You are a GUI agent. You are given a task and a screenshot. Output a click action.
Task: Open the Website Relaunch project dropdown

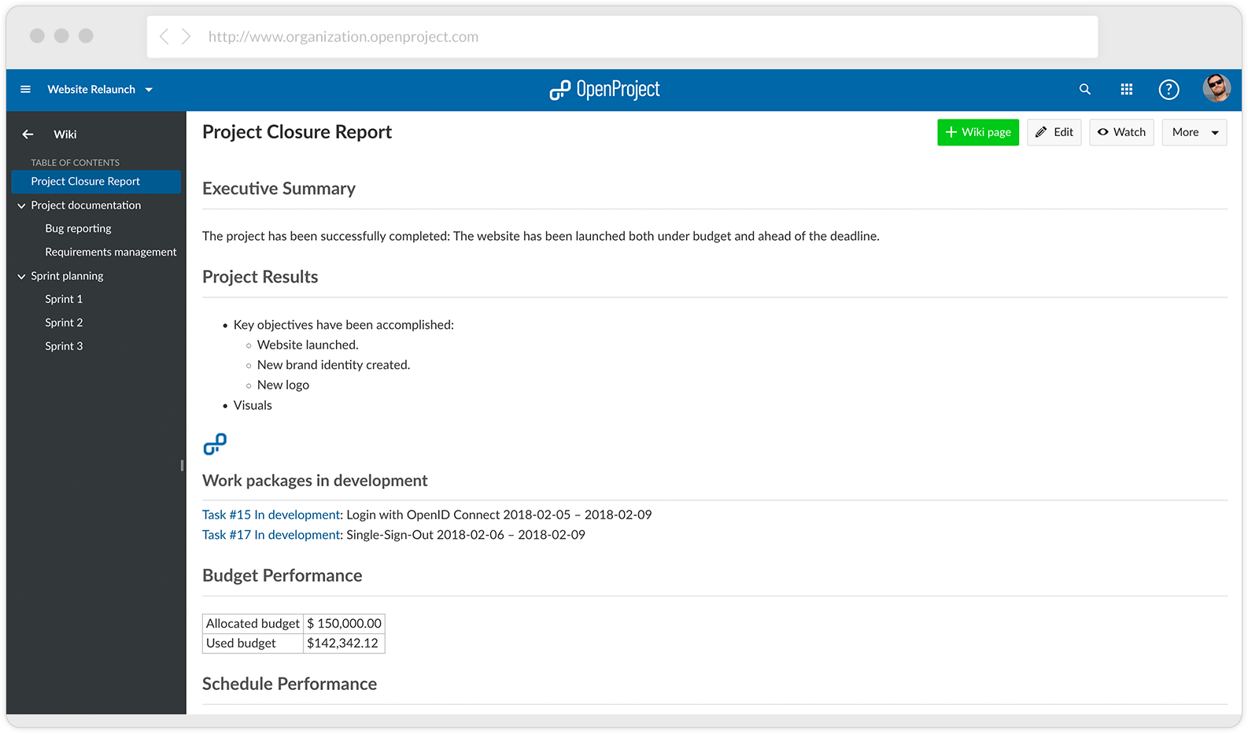pyautogui.click(x=100, y=90)
